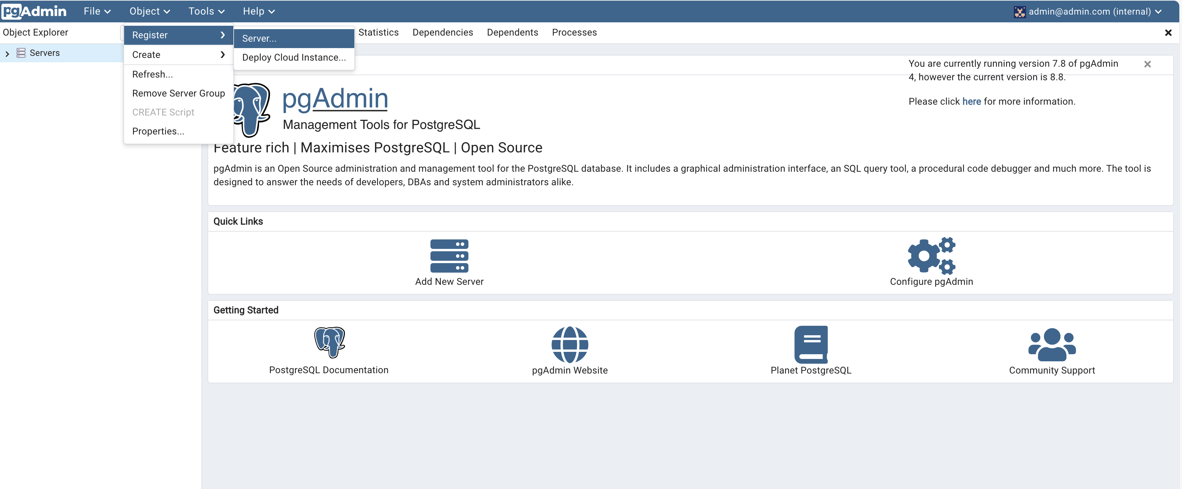Click the Register submenu arrow chevron
1182x489 pixels.
click(223, 35)
